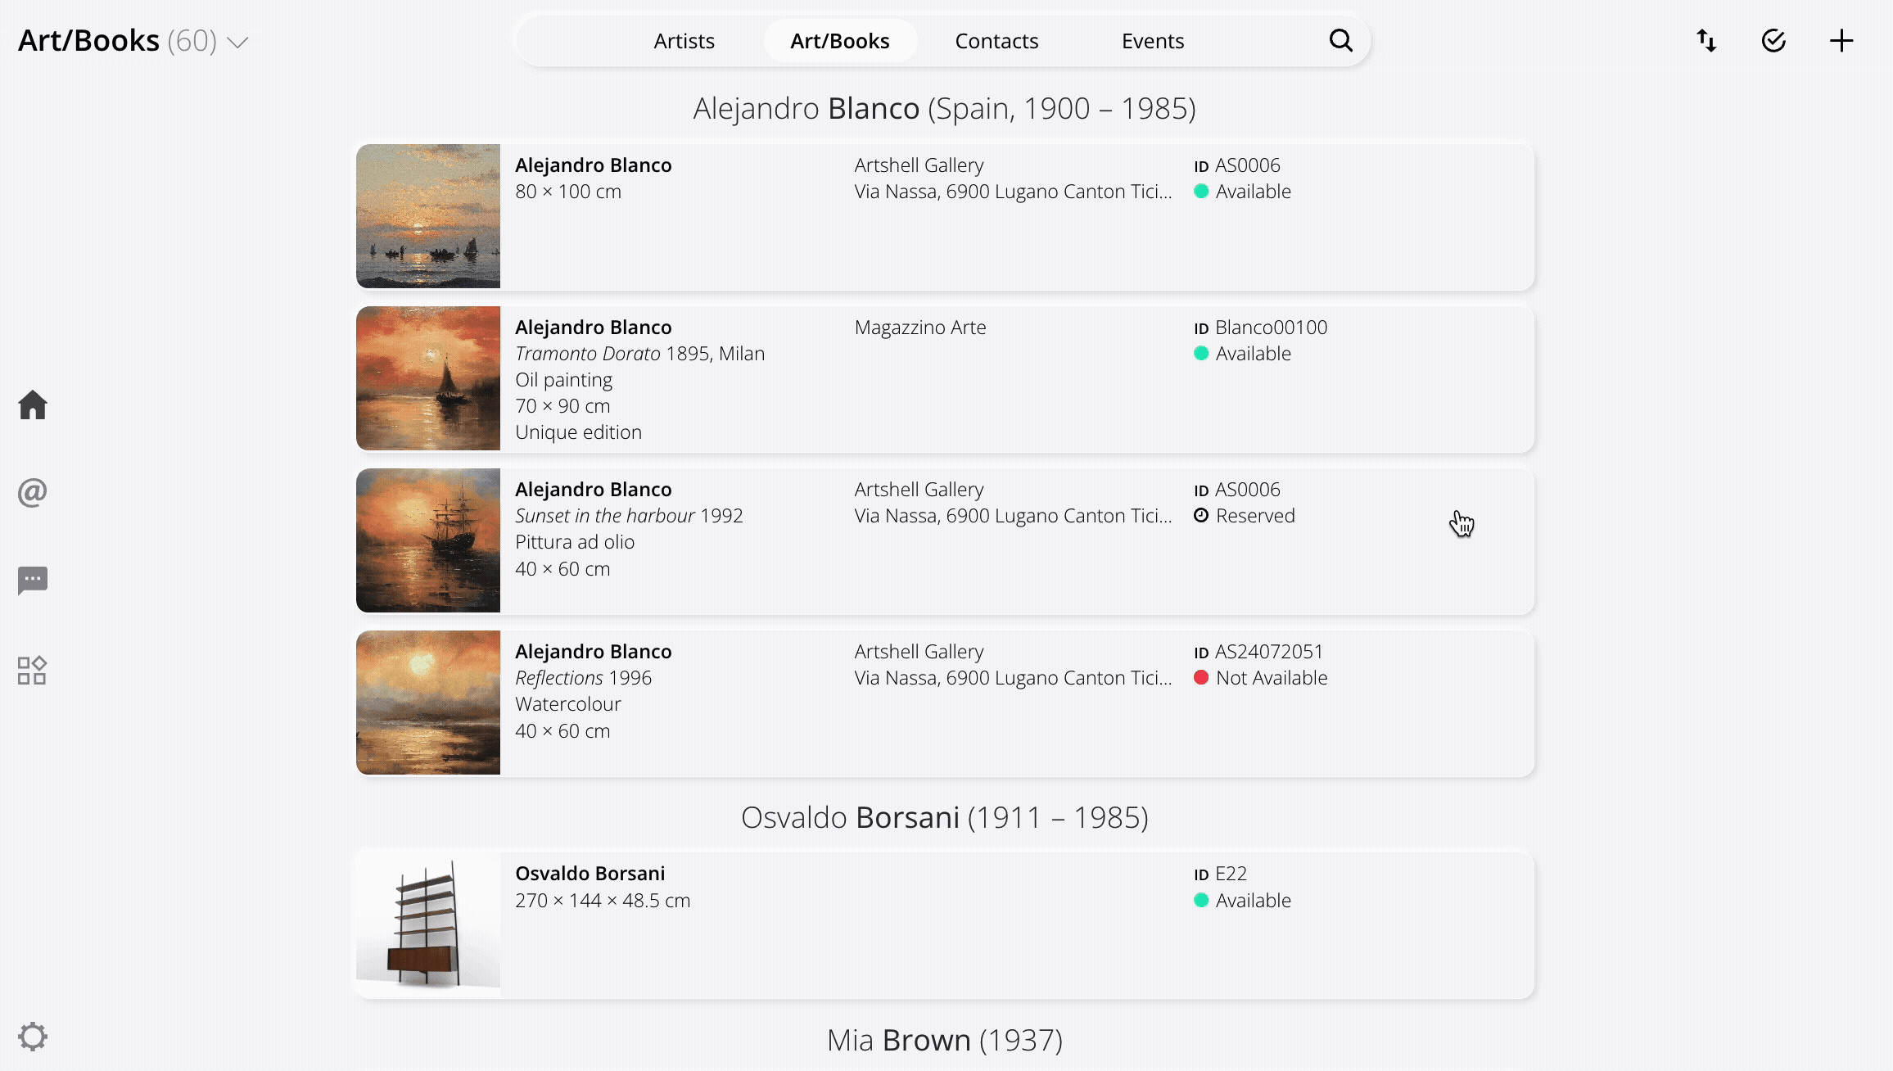This screenshot has height=1071, width=1893.
Task: Open the Borsani shelf furniture thumbnail
Action: pos(428,925)
